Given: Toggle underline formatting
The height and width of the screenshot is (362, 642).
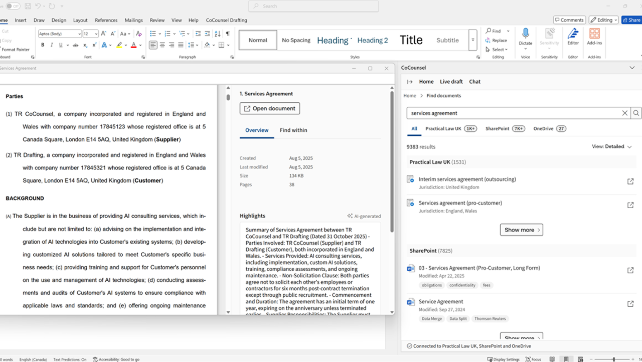Looking at the screenshot, I should 61,45.
